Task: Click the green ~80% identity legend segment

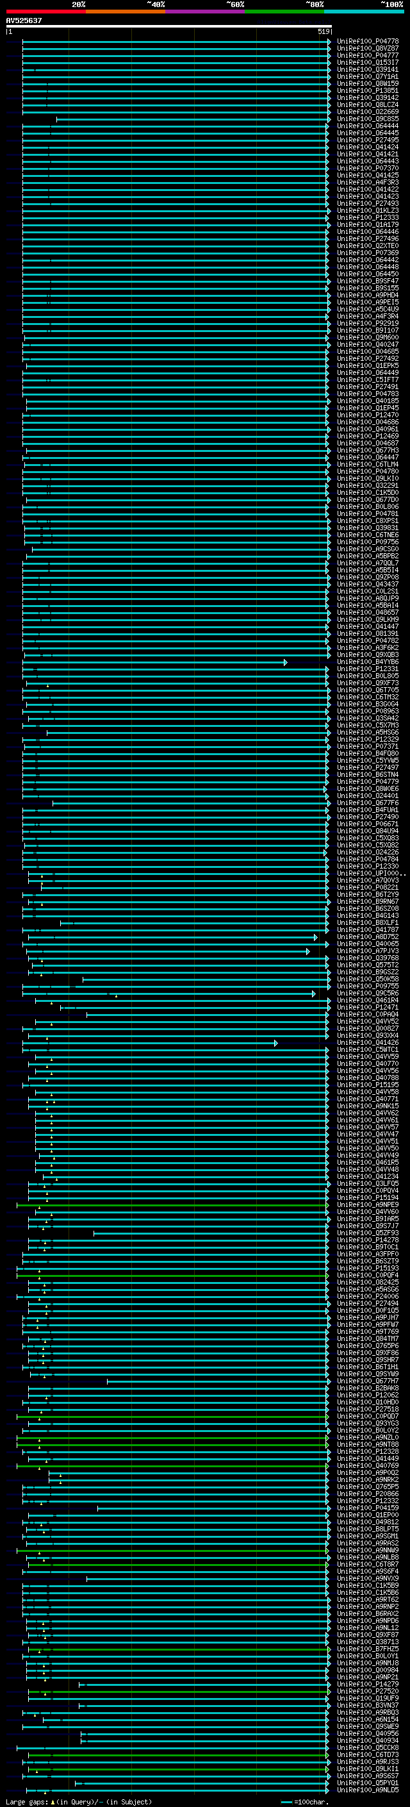Action: (284, 12)
